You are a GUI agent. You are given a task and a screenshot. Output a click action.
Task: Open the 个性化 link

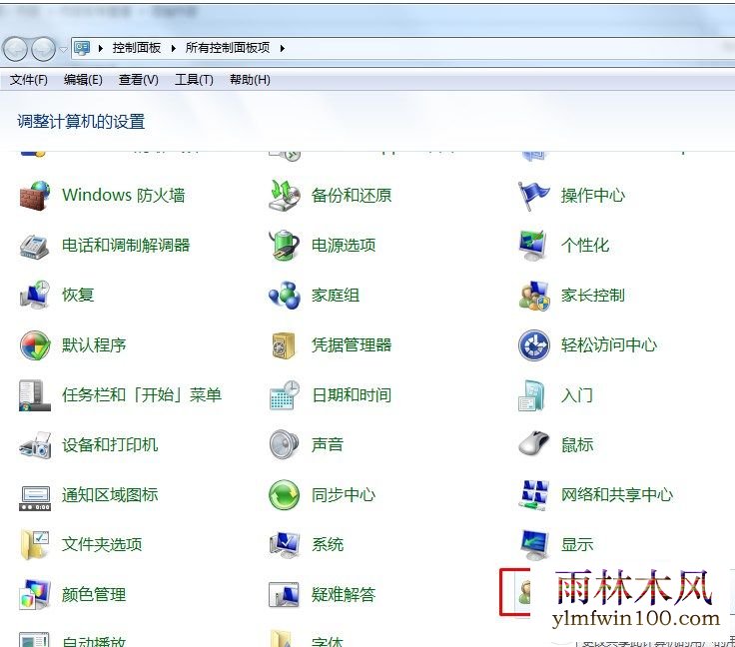(x=585, y=245)
